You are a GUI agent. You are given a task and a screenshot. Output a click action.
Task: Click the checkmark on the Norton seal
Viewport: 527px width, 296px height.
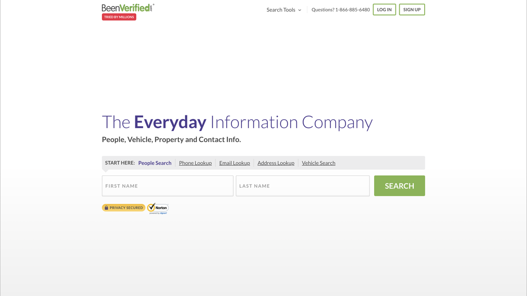(x=152, y=207)
